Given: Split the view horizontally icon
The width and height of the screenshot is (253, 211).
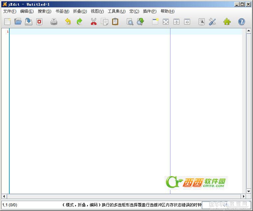Looking at the screenshot, I should (x=176, y=22).
